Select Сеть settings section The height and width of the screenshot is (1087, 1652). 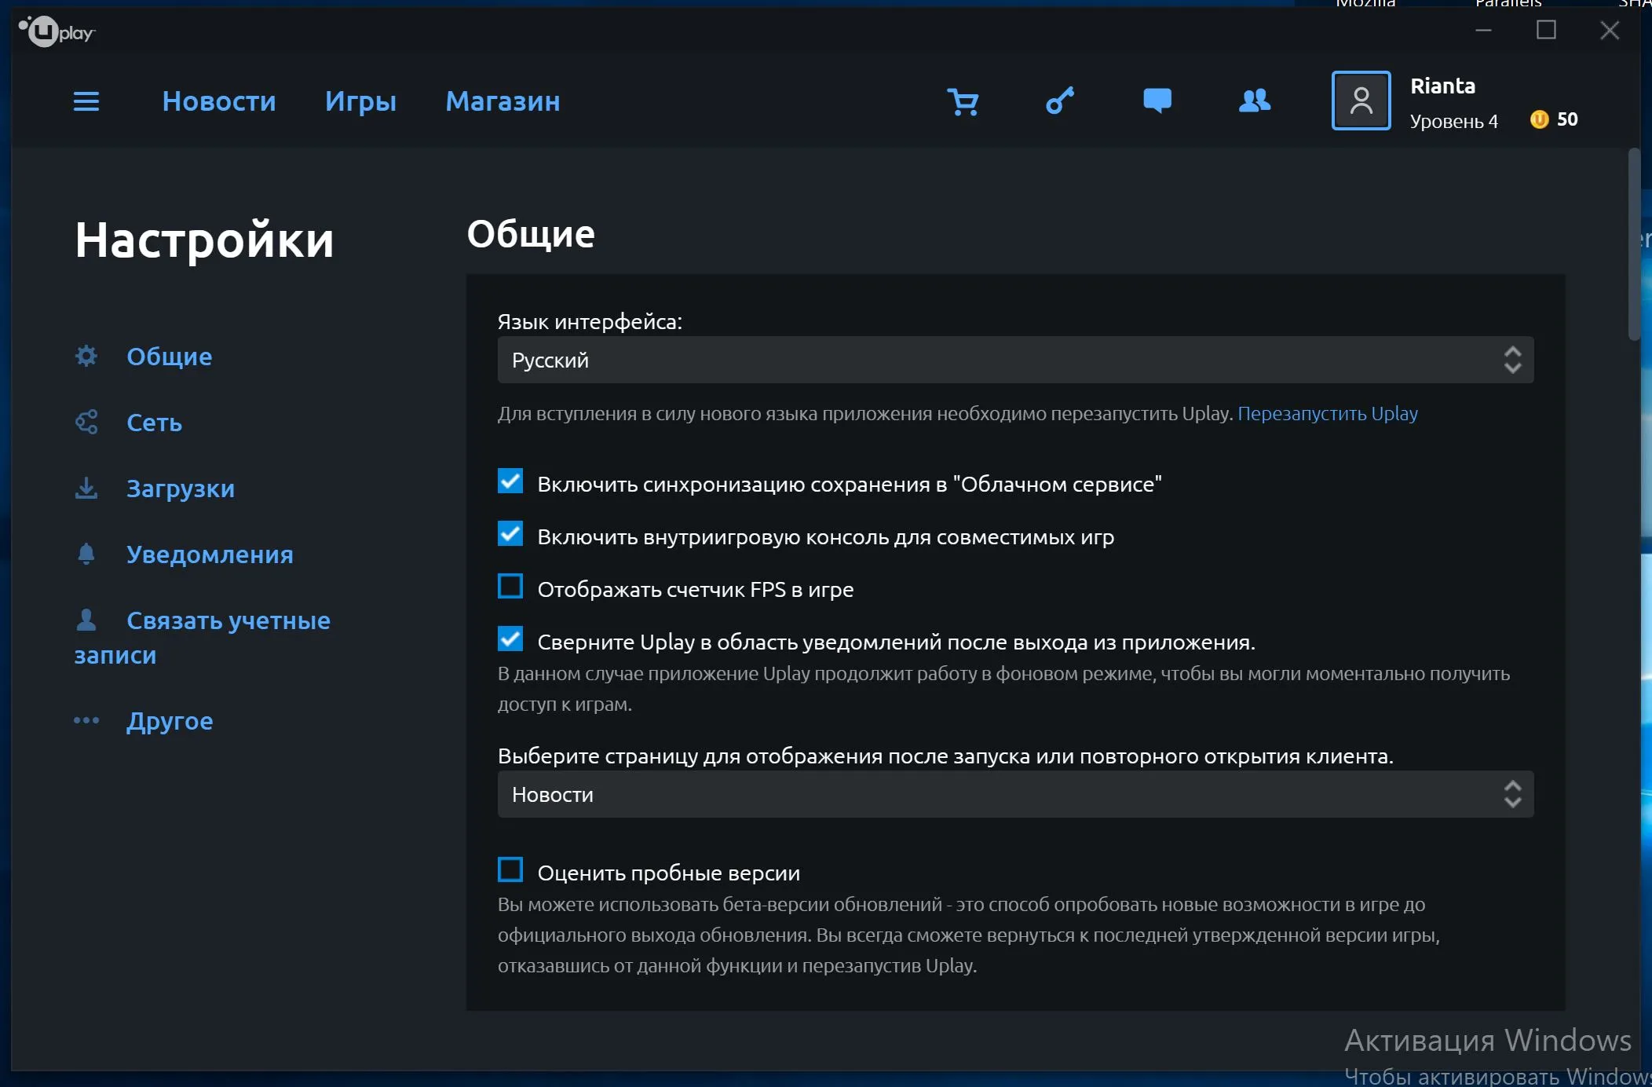tap(155, 423)
